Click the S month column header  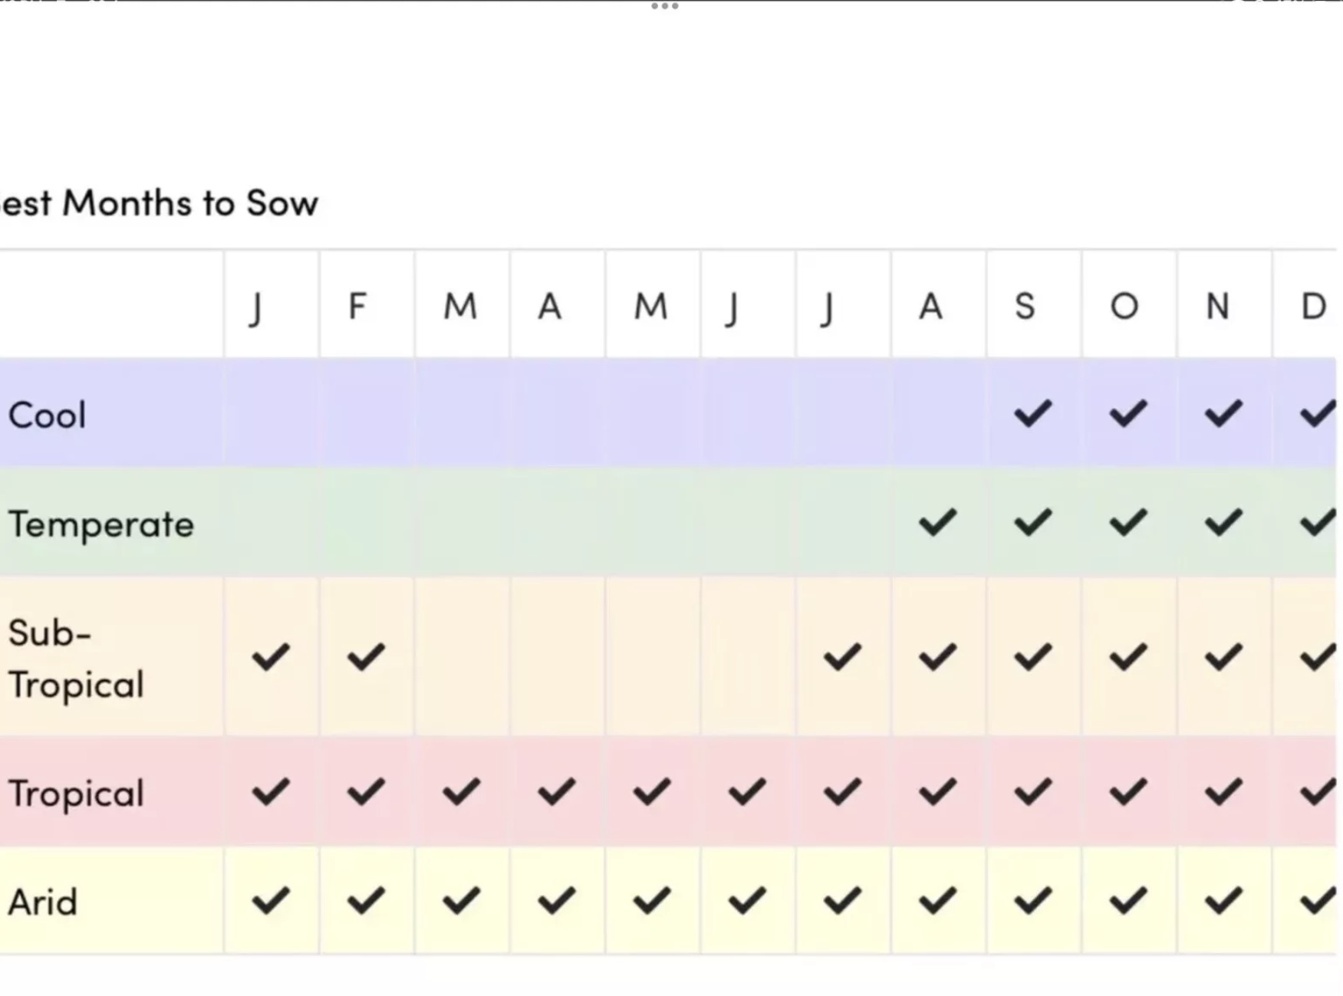point(1025,307)
